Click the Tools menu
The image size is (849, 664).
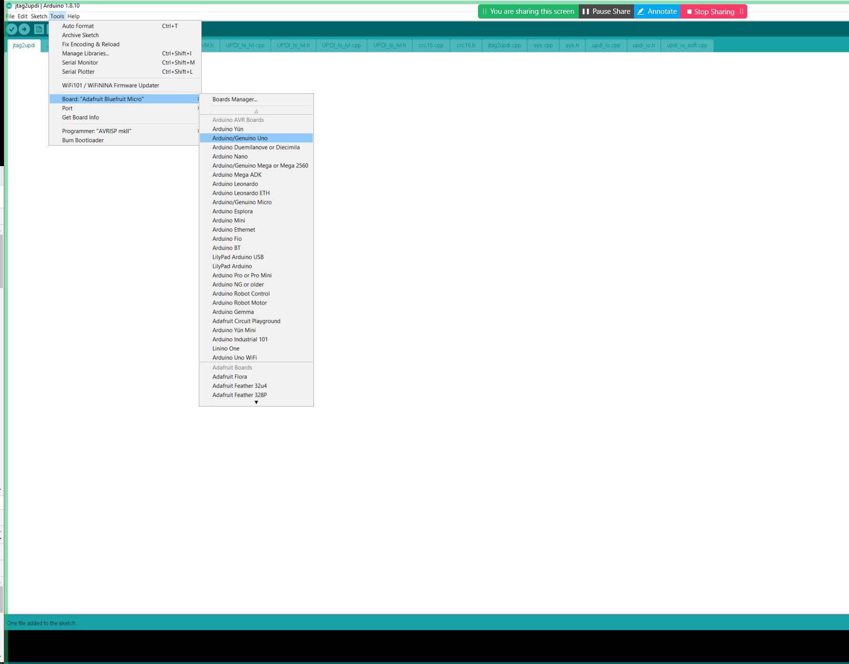click(57, 16)
